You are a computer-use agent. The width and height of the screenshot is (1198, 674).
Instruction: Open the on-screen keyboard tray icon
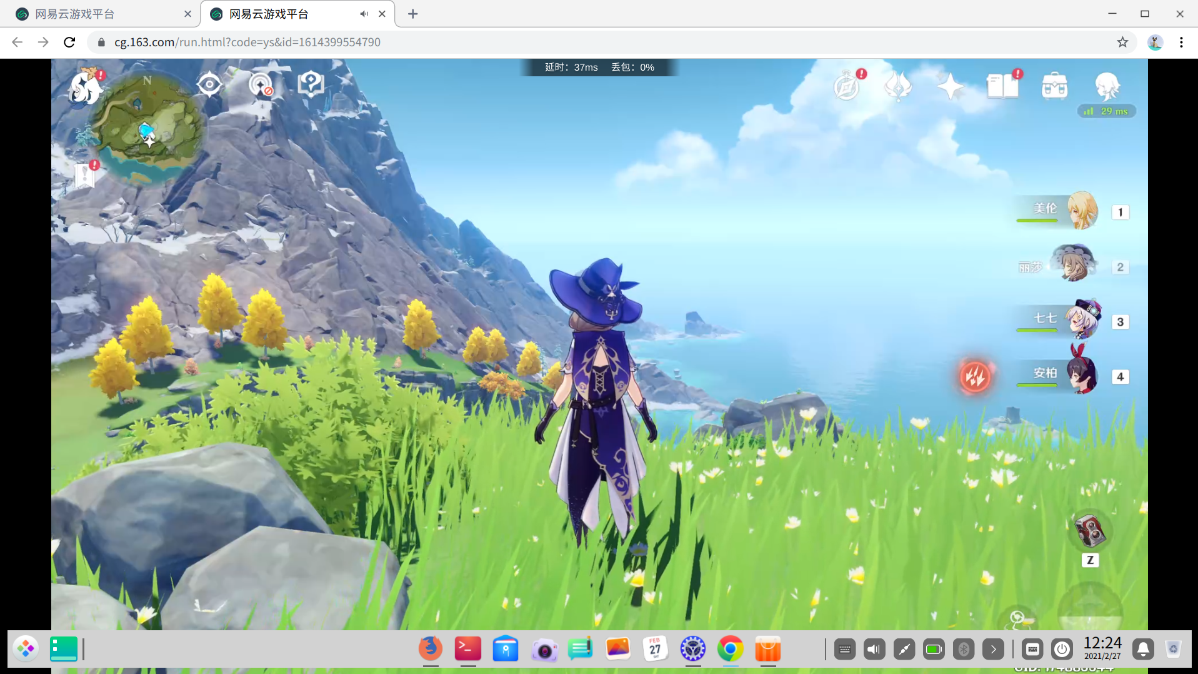point(1032,650)
